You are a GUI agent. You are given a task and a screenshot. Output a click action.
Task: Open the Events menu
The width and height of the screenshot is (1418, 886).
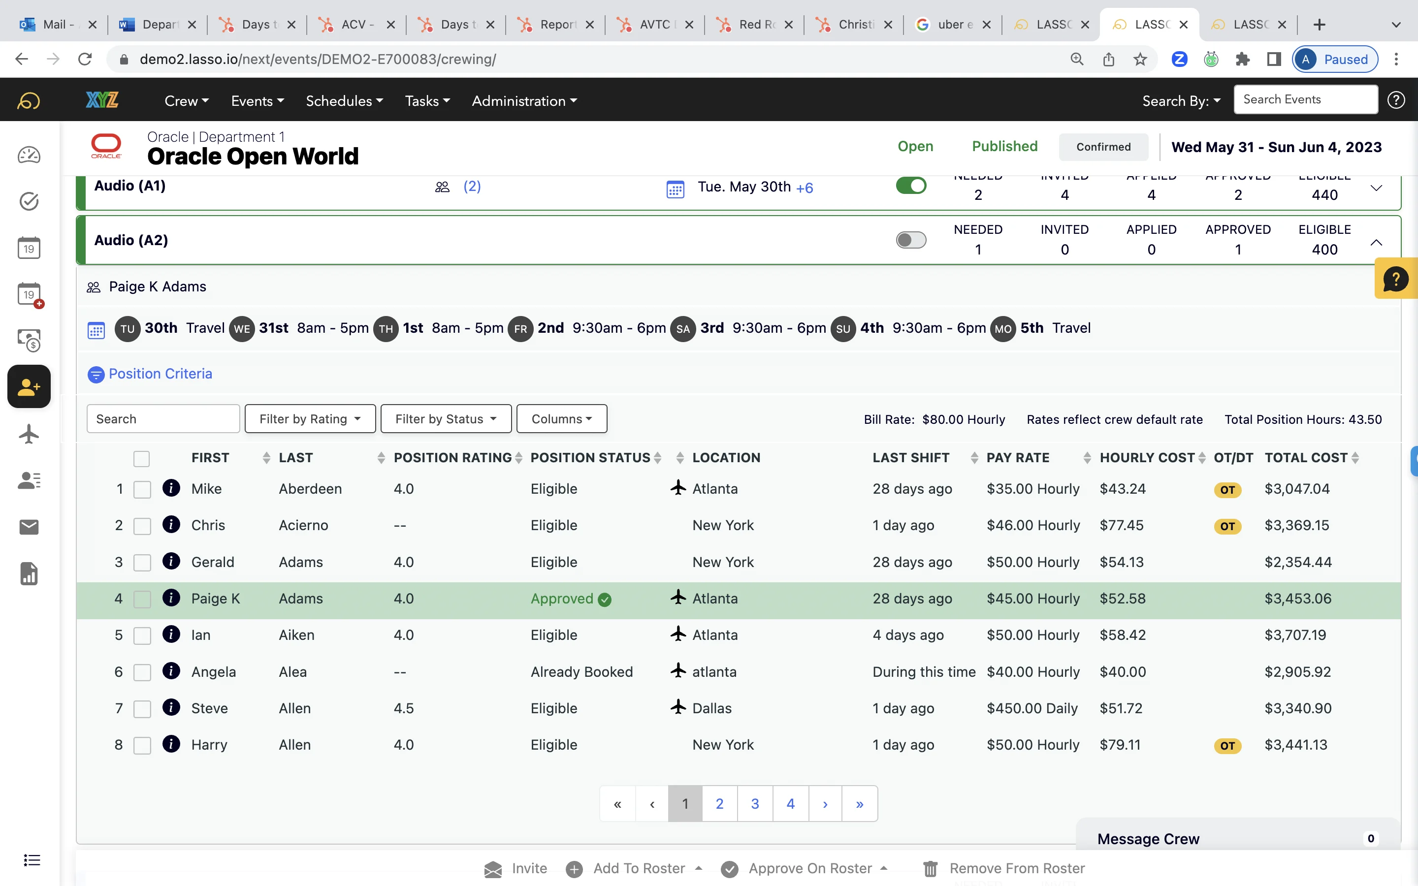257,101
